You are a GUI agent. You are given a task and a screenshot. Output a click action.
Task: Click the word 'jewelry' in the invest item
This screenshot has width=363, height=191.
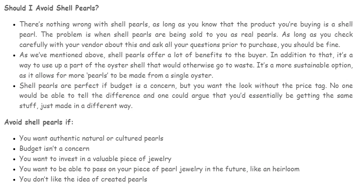158,159
